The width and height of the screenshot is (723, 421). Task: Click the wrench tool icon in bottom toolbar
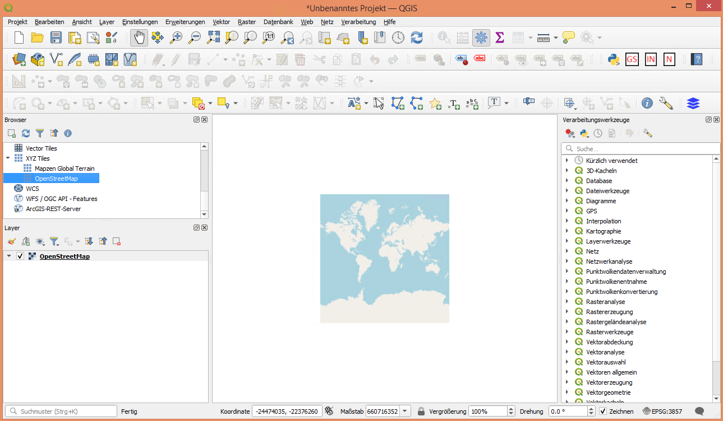[x=666, y=103]
